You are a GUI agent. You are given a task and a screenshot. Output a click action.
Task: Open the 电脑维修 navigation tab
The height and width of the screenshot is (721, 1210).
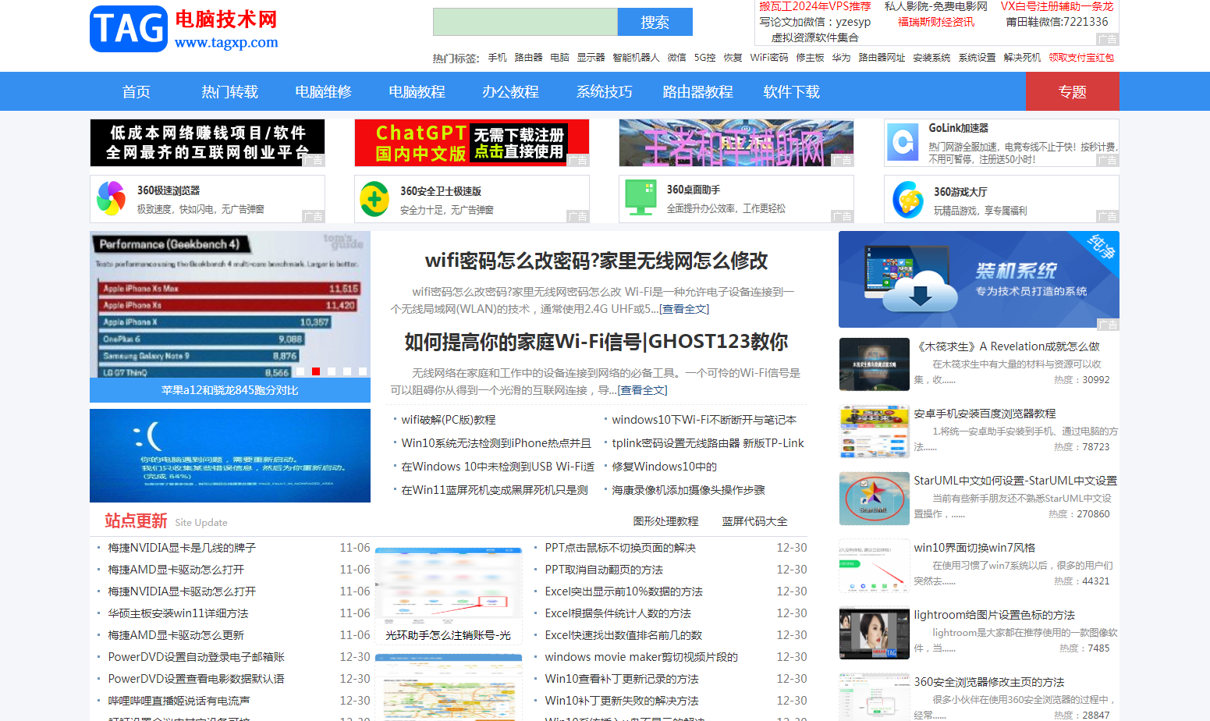click(324, 91)
